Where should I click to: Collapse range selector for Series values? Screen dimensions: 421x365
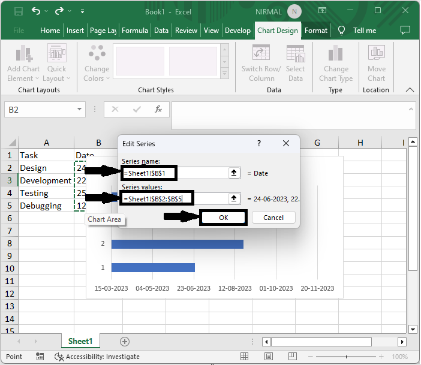click(234, 198)
